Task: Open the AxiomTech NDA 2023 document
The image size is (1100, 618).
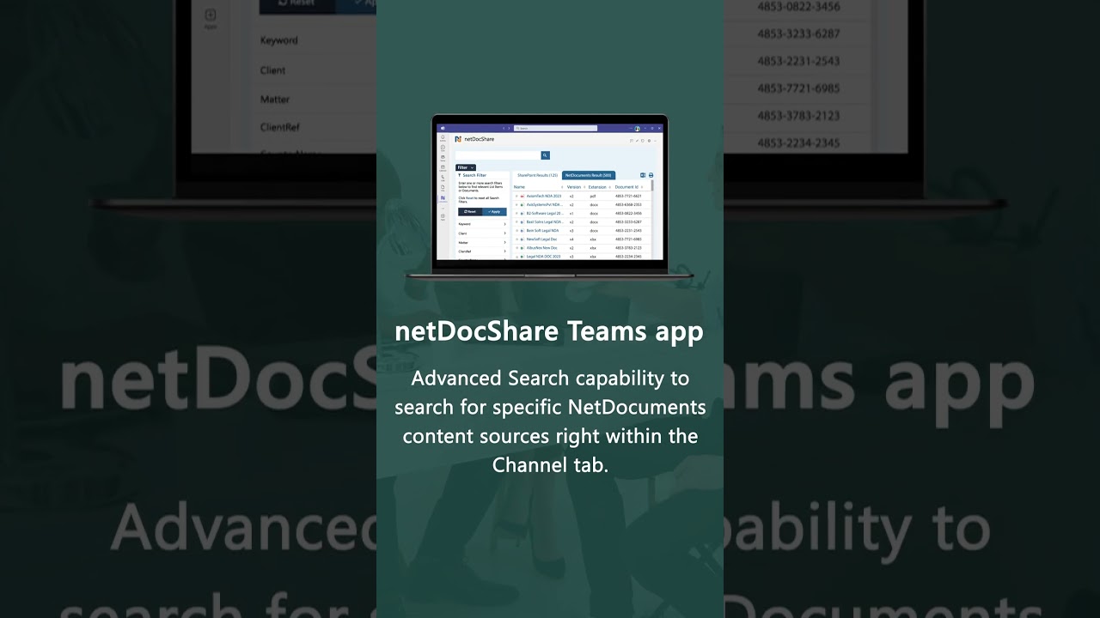Action: pyautogui.click(x=544, y=197)
